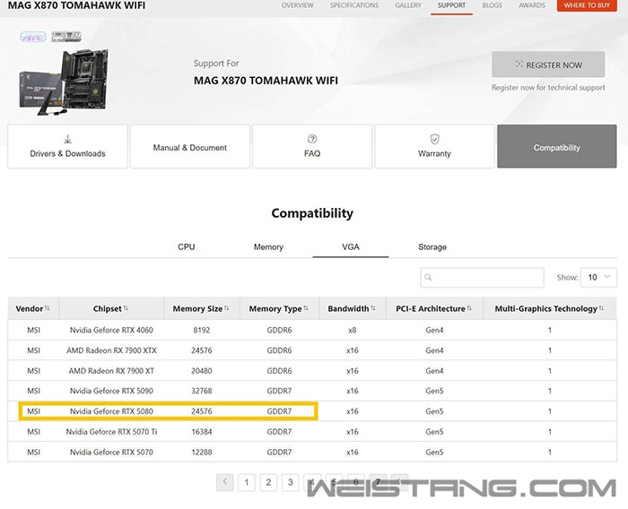Switch to the CPU compatibility tab

click(187, 247)
